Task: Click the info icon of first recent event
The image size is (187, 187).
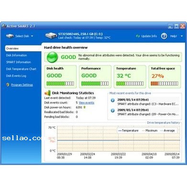Action: click(113, 100)
